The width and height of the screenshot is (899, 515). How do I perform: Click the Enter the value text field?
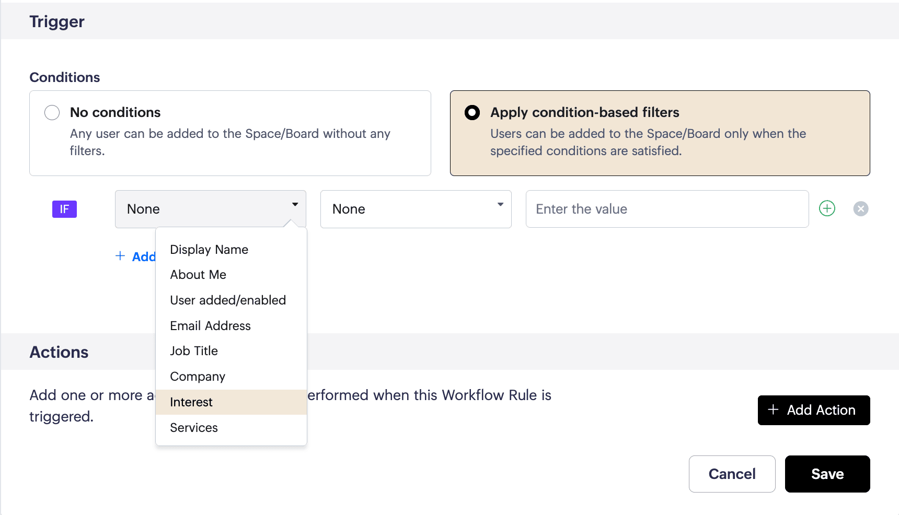coord(667,209)
